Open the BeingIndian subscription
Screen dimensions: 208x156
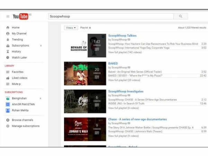coord(19,98)
